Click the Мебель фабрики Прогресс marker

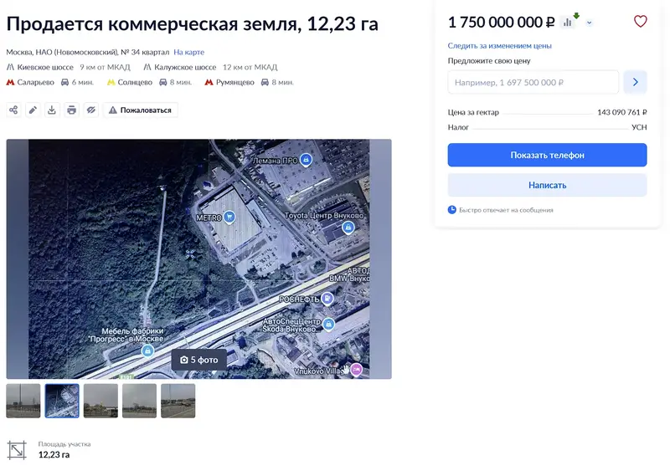(147, 351)
